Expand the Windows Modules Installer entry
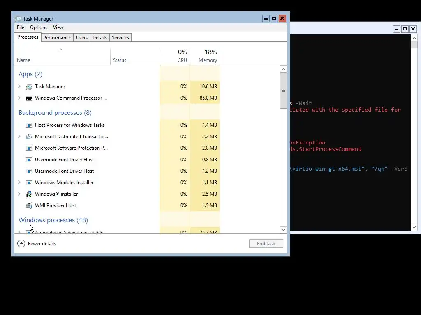The image size is (421, 315). [x=19, y=182]
